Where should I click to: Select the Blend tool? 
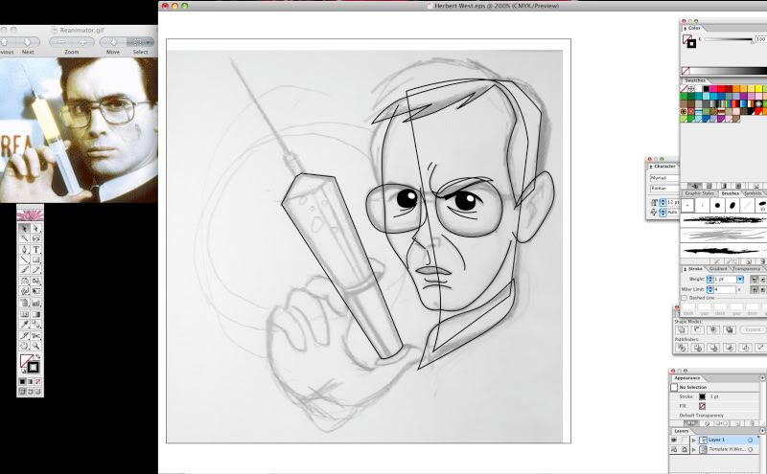(x=35, y=324)
